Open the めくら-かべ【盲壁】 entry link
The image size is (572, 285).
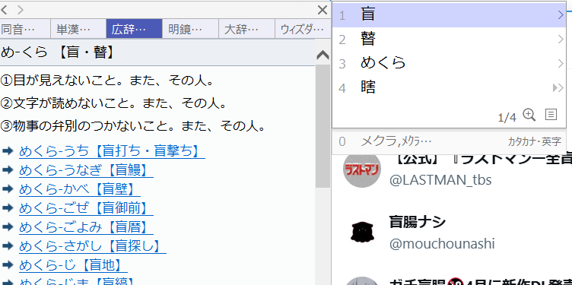point(80,189)
